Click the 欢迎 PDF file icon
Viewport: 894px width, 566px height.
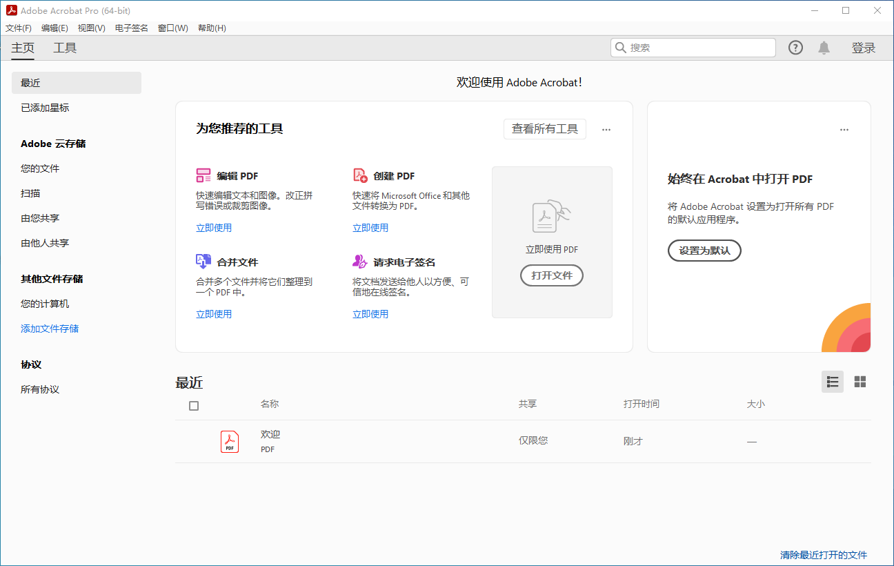(230, 440)
